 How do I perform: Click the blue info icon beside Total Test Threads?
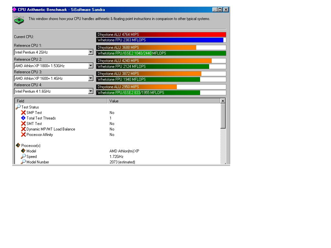(23, 118)
